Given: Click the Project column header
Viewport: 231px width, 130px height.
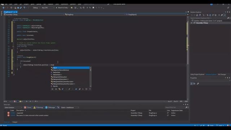Looking at the screenshot, I should coord(133,110).
